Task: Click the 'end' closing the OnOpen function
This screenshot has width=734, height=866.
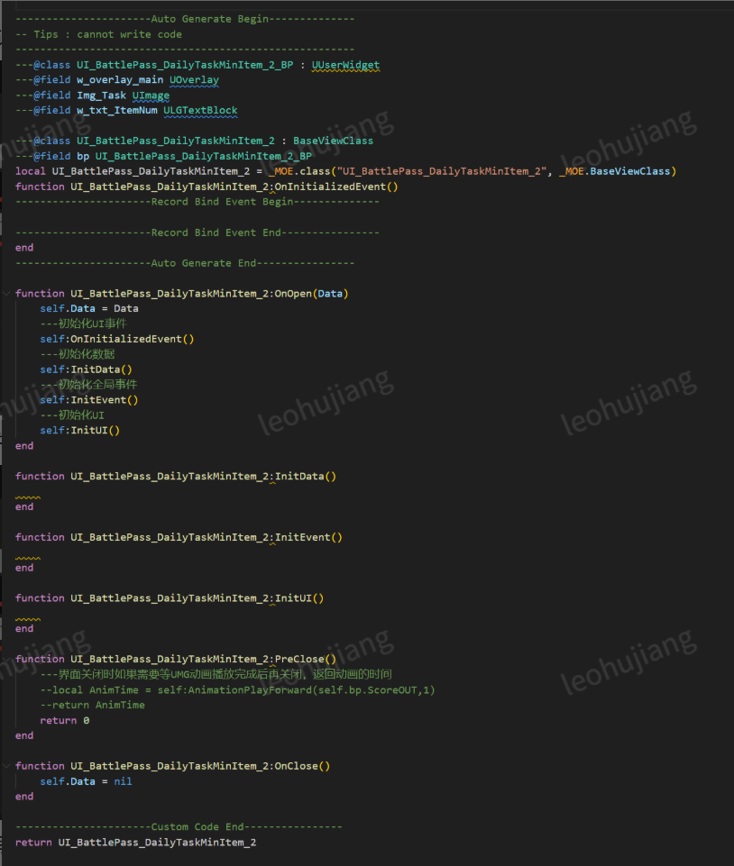Action: pyautogui.click(x=24, y=446)
